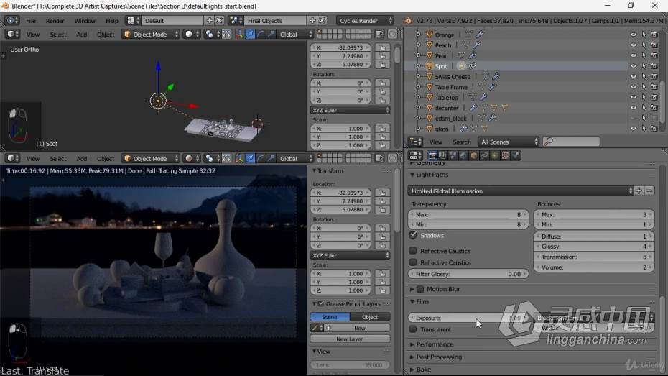Open the Object properties tab icon
The image size is (668, 376).
point(474,155)
